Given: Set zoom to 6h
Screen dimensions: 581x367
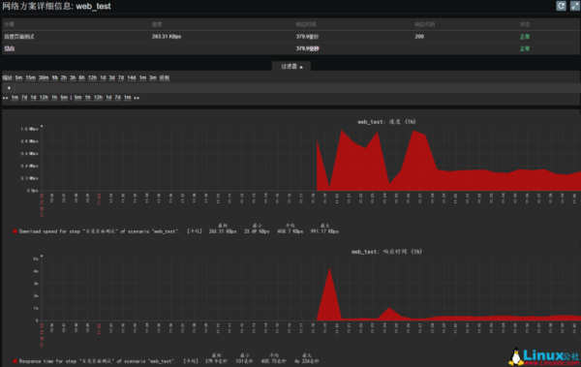Looking at the screenshot, I should click(82, 77).
